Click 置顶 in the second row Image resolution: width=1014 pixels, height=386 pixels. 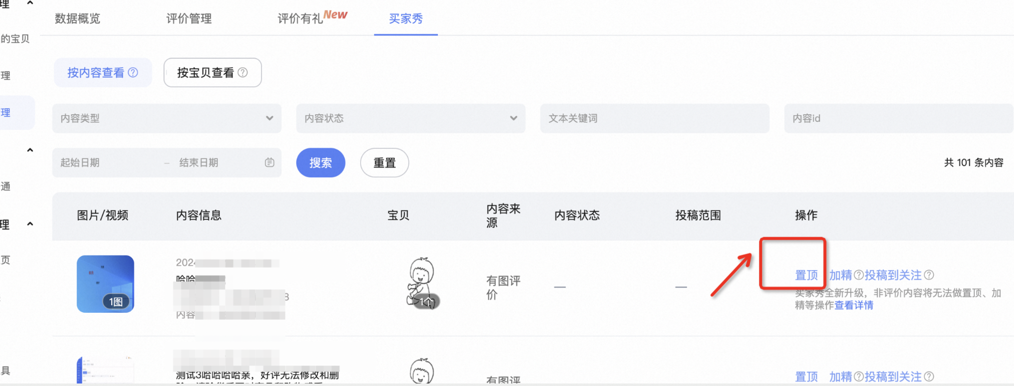click(807, 376)
